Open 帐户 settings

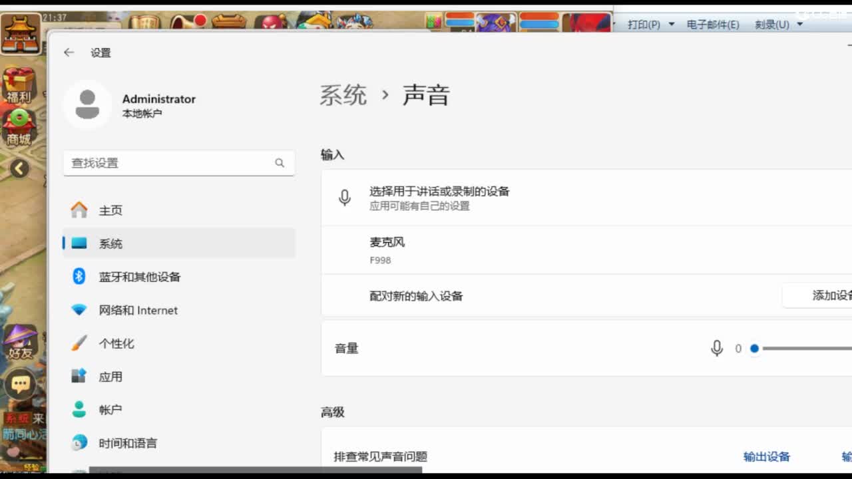point(179,410)
